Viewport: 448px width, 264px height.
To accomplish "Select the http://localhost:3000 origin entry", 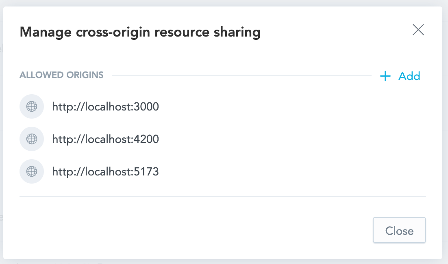I will pyautogui.click(x=105, y=106).
